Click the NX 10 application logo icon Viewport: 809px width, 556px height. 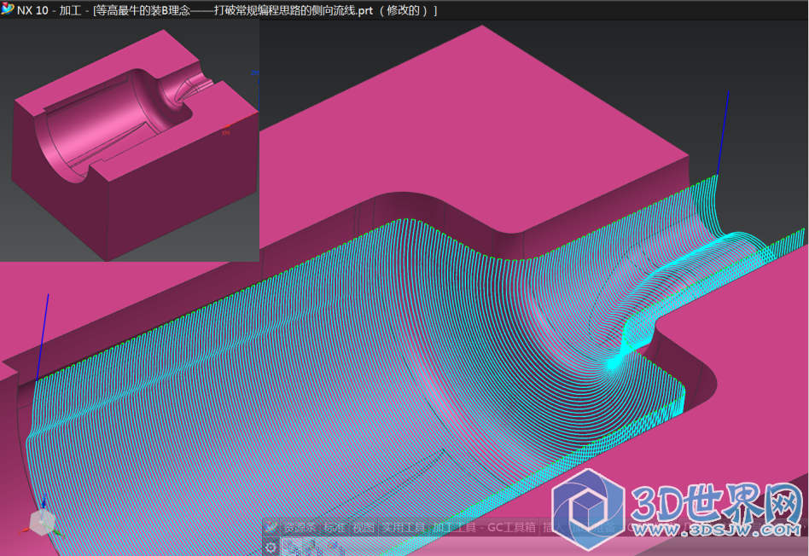[x=9, y=9]
